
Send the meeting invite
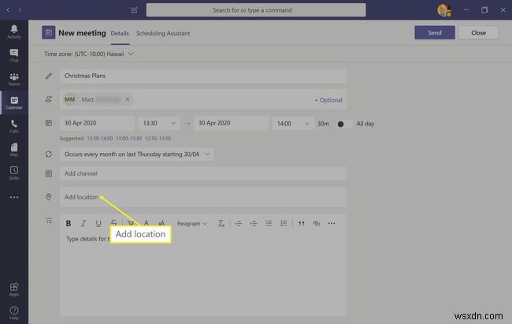click(x=435, y=32)
